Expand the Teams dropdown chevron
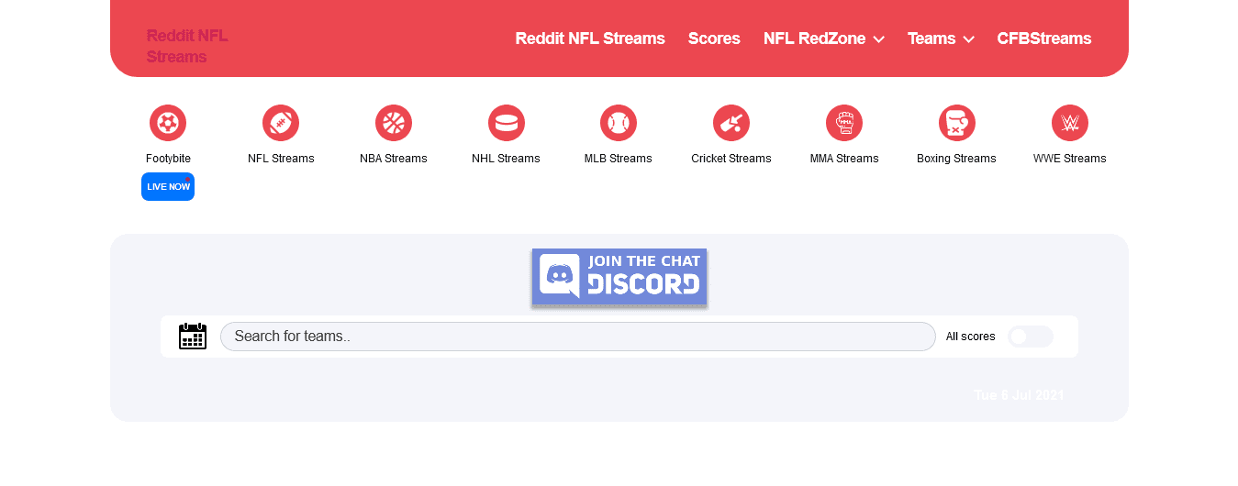Viewport: 1238px width, 486px height. pyautogui.click(x=968, y=39)
